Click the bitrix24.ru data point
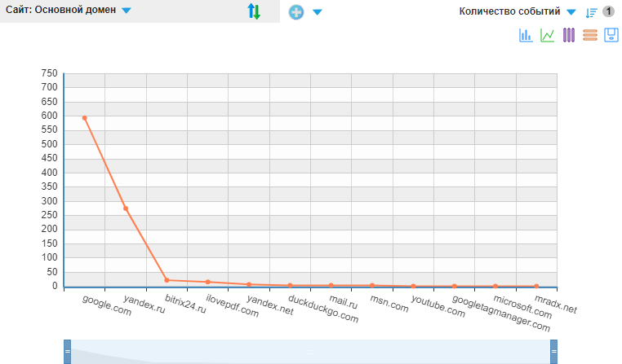Image resolution: width=622 pixels, height=364 pixels. (167, 280)
